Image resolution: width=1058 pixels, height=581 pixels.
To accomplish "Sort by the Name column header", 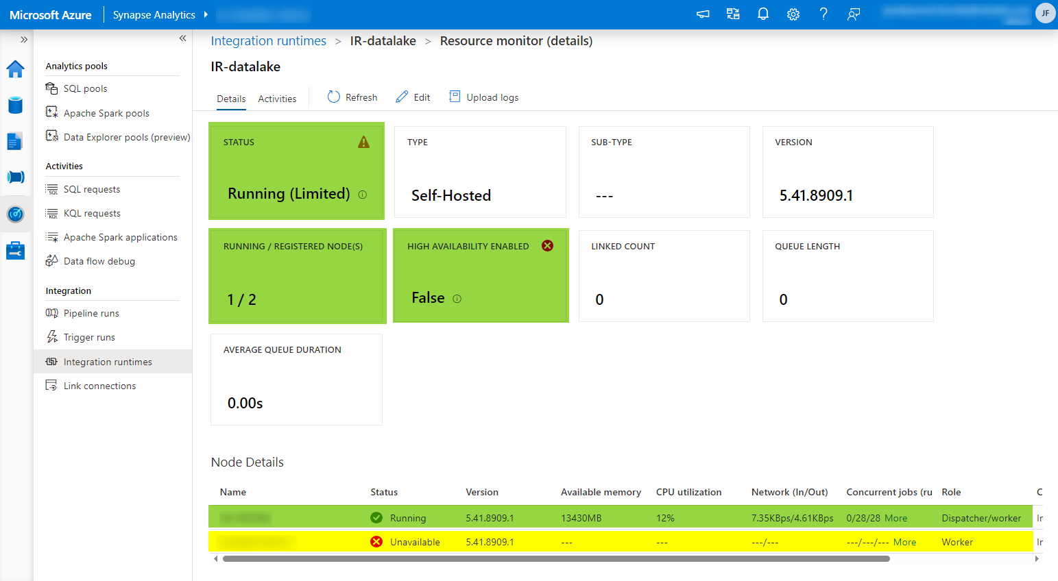I will click(x=233, y=492).
